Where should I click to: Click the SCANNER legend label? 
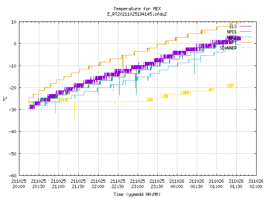pyautogui.click(x=228, y=48)
